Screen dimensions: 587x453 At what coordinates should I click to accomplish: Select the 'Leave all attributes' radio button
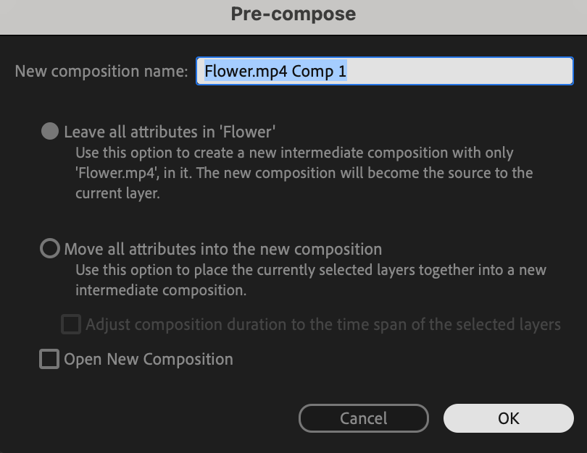49,132
